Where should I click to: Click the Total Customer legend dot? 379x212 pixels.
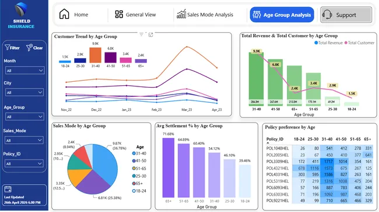coord(346,43)
